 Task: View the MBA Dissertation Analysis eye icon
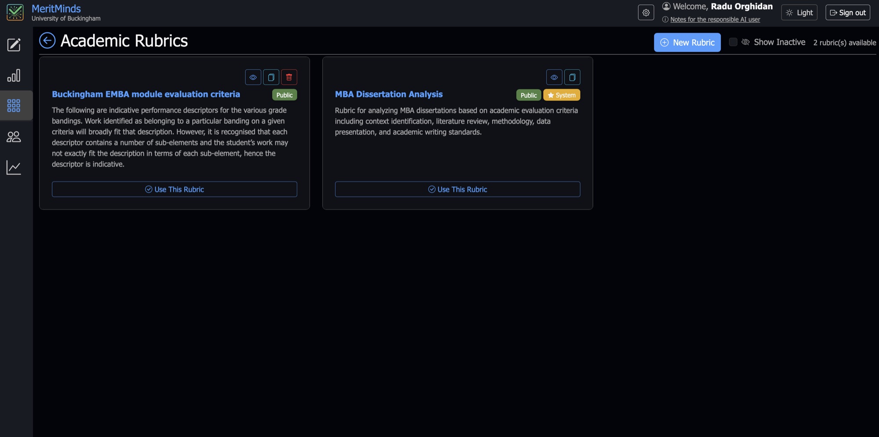[x=554, y=77]
